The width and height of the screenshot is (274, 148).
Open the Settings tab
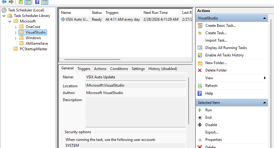click(x=138, y=69)
